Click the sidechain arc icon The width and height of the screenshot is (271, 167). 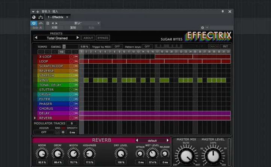click(x=41, y=23)
